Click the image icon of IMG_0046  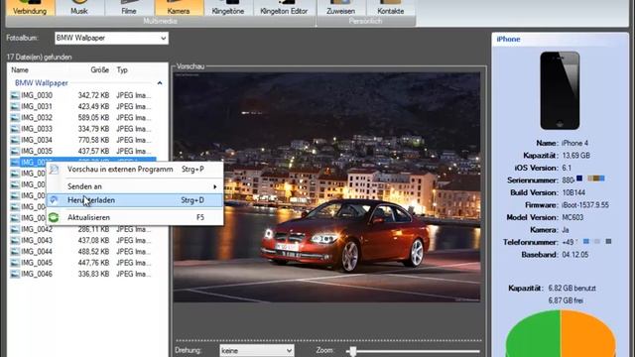[x=15, y=274]
